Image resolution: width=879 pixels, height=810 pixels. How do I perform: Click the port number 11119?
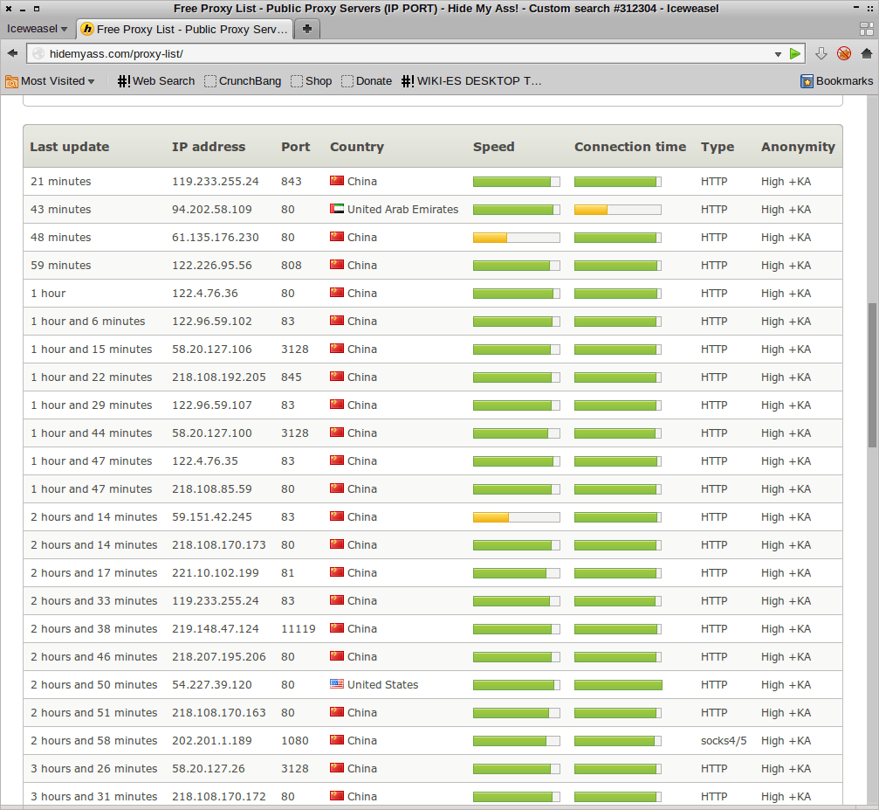click(299, 629)
